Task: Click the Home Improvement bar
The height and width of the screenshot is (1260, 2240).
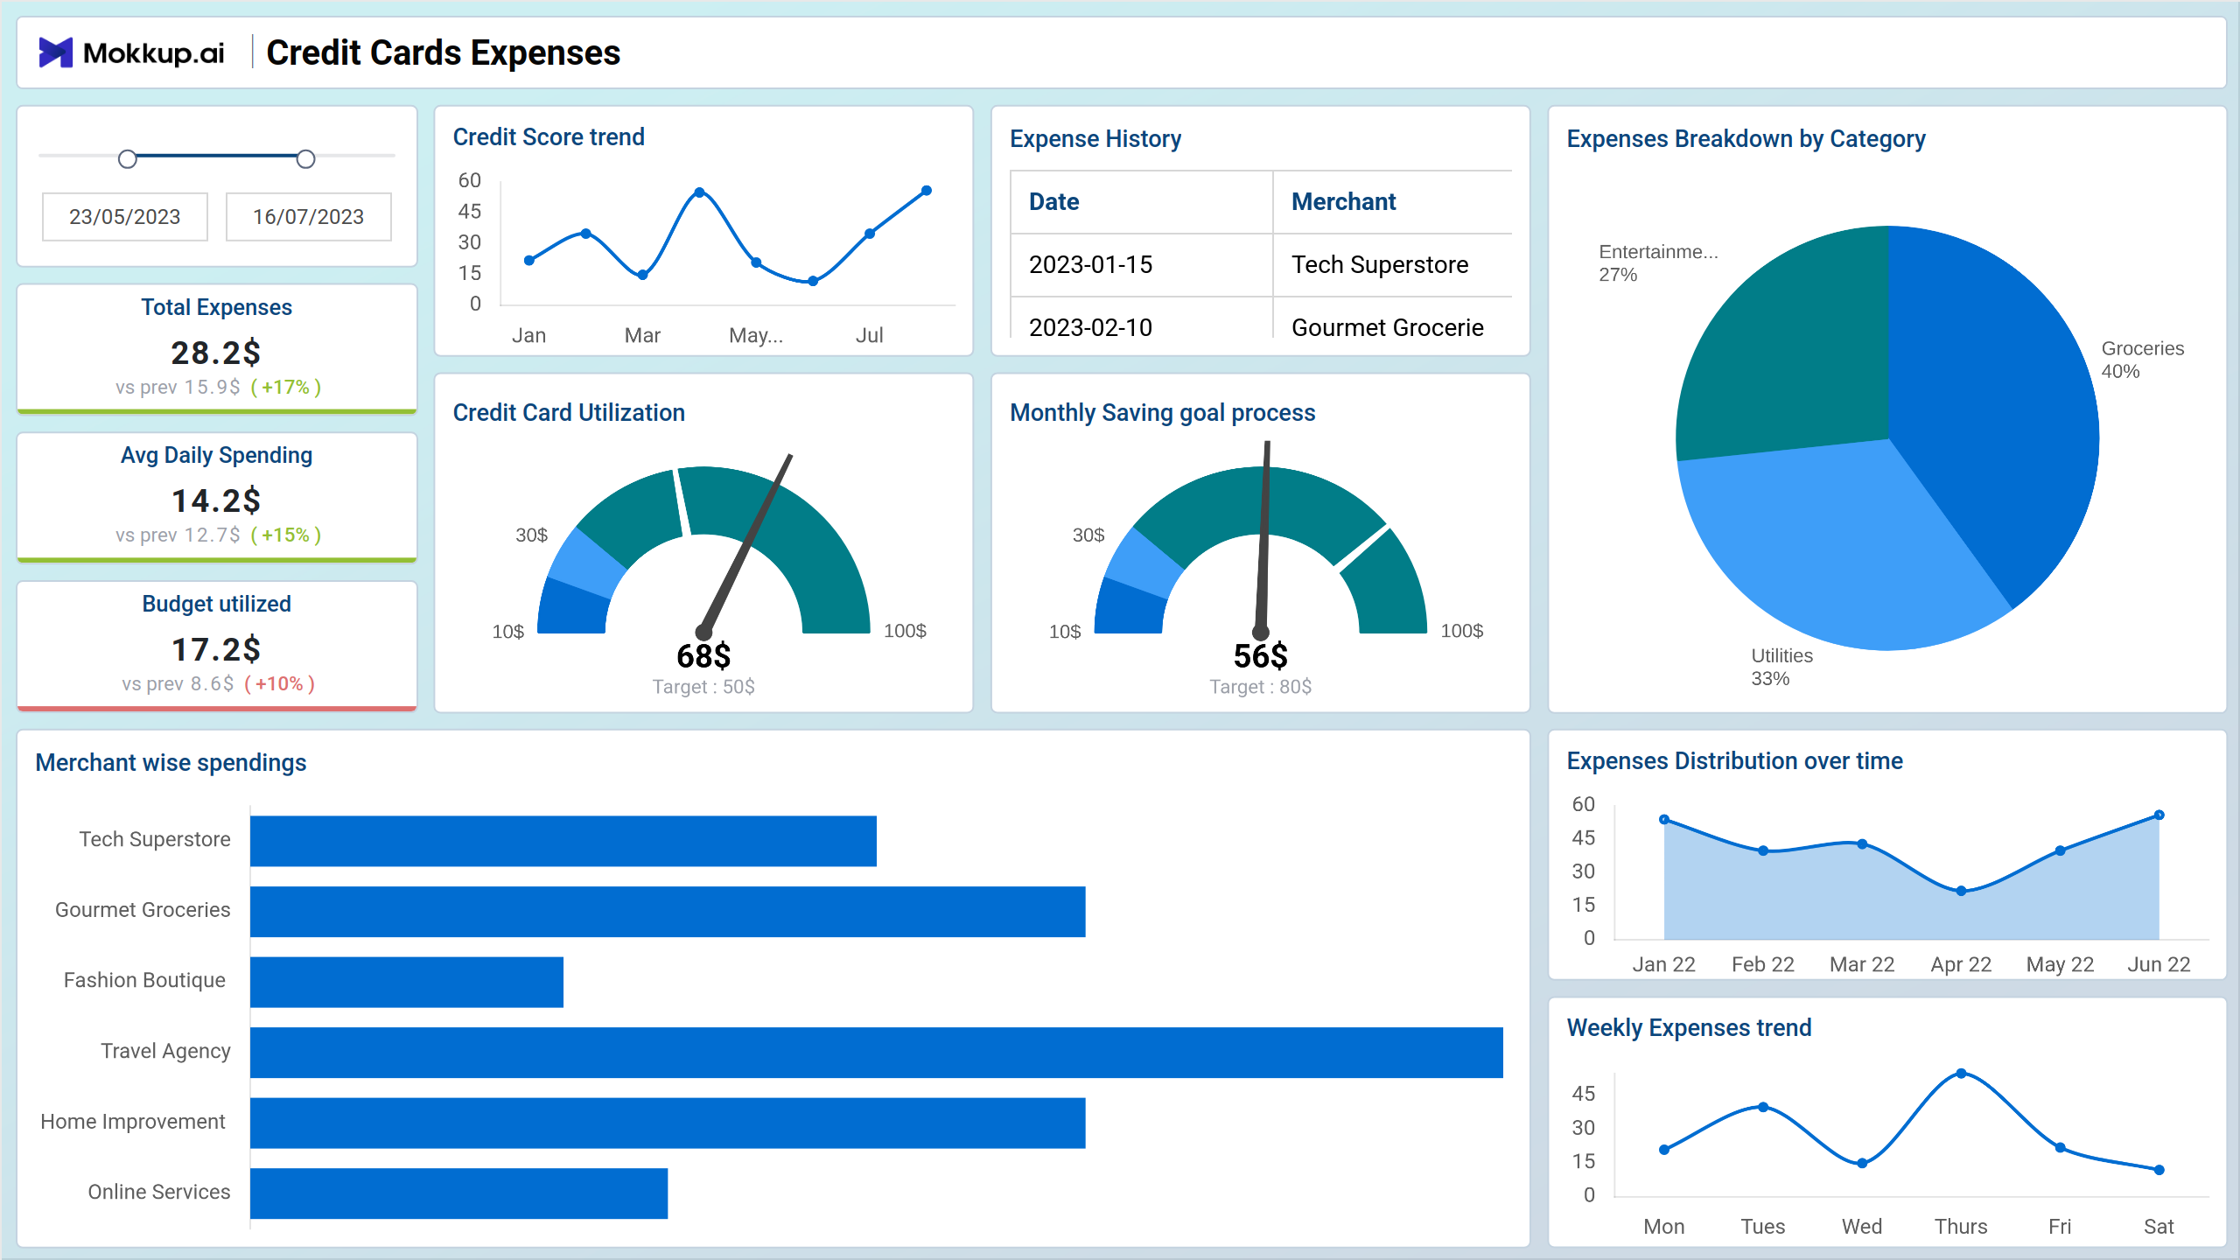Action: [x=668, y=1123]
